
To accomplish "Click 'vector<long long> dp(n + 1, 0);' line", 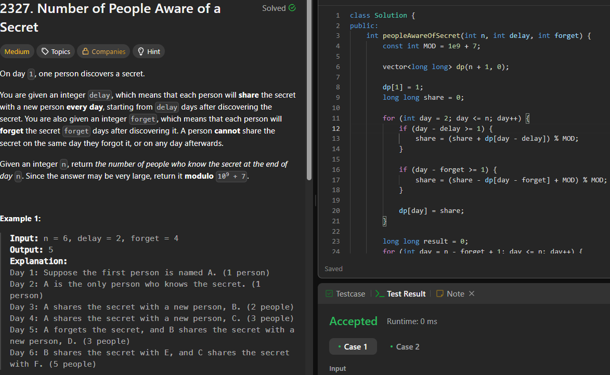I will pos(446,67).
